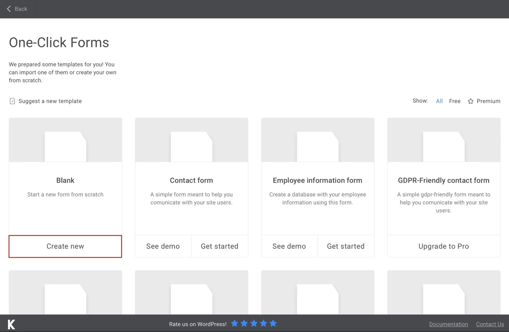Click Get started on Employee information form

pos(346,246)
